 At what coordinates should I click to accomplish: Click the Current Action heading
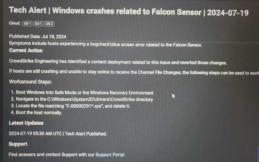click(26, 50)
